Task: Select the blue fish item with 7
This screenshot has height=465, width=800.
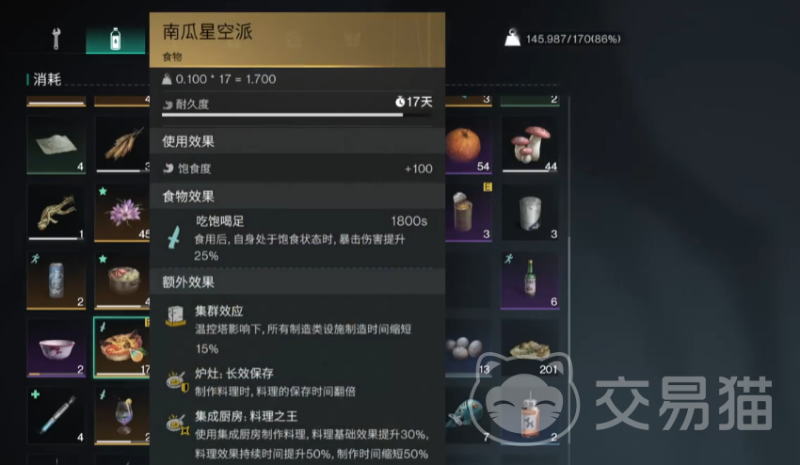Action: tap(469, 415)
